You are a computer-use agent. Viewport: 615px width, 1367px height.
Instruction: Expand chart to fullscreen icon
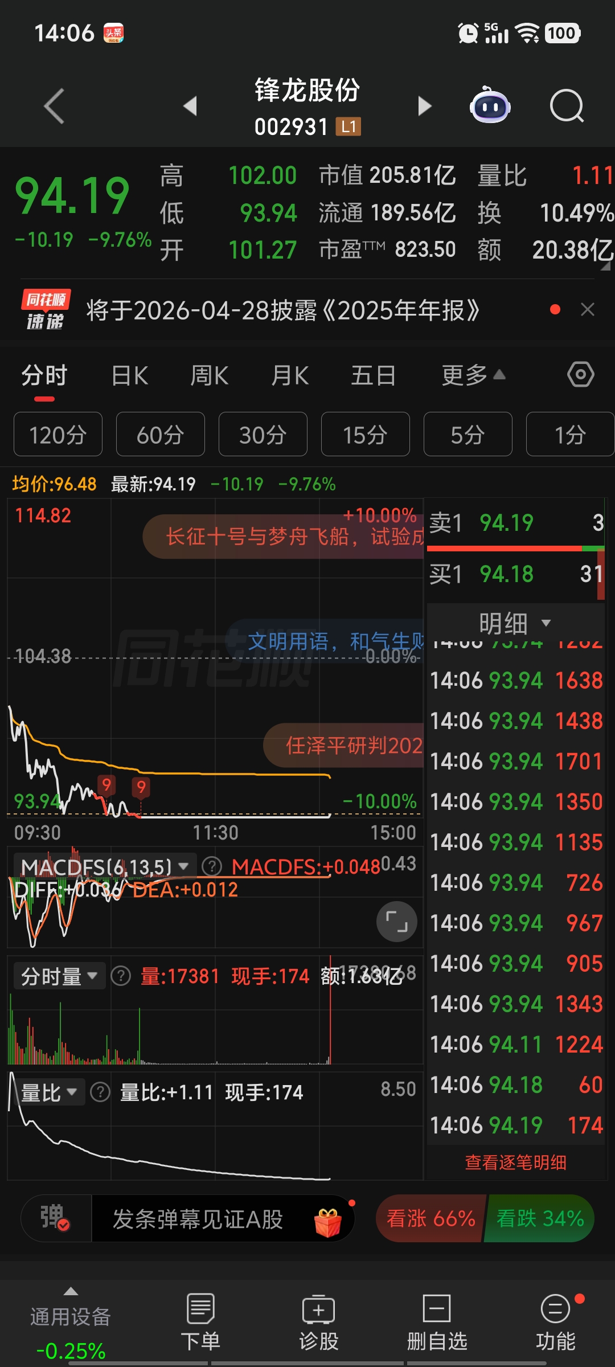tap(397, 922)
